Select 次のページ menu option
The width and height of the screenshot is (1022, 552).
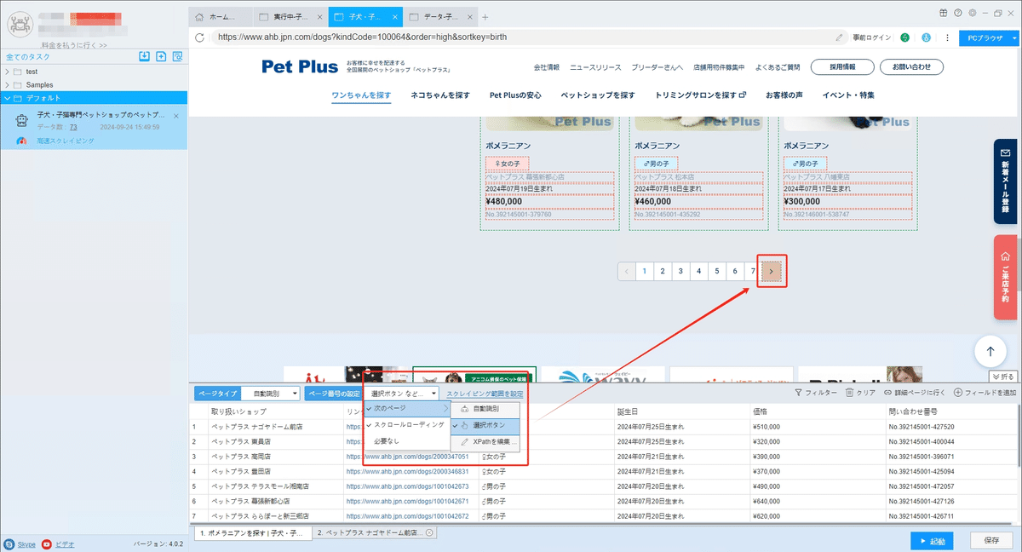coord(407,409)
